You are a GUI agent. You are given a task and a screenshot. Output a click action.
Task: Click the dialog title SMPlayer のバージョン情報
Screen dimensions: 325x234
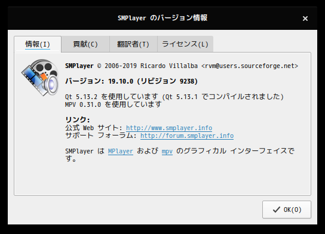click(x=162, y=18)
